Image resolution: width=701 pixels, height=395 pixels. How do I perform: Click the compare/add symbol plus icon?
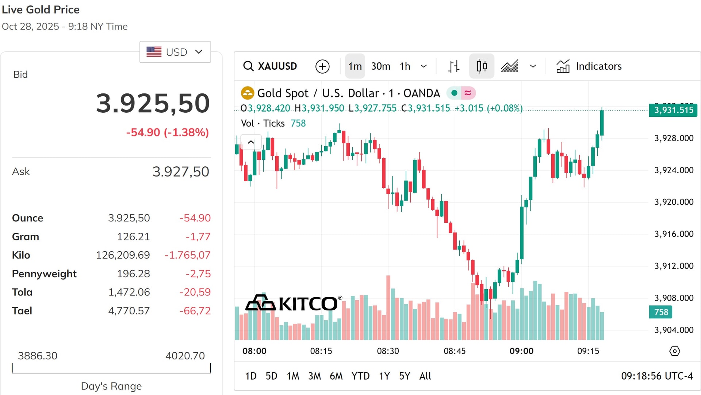point(322,66)
